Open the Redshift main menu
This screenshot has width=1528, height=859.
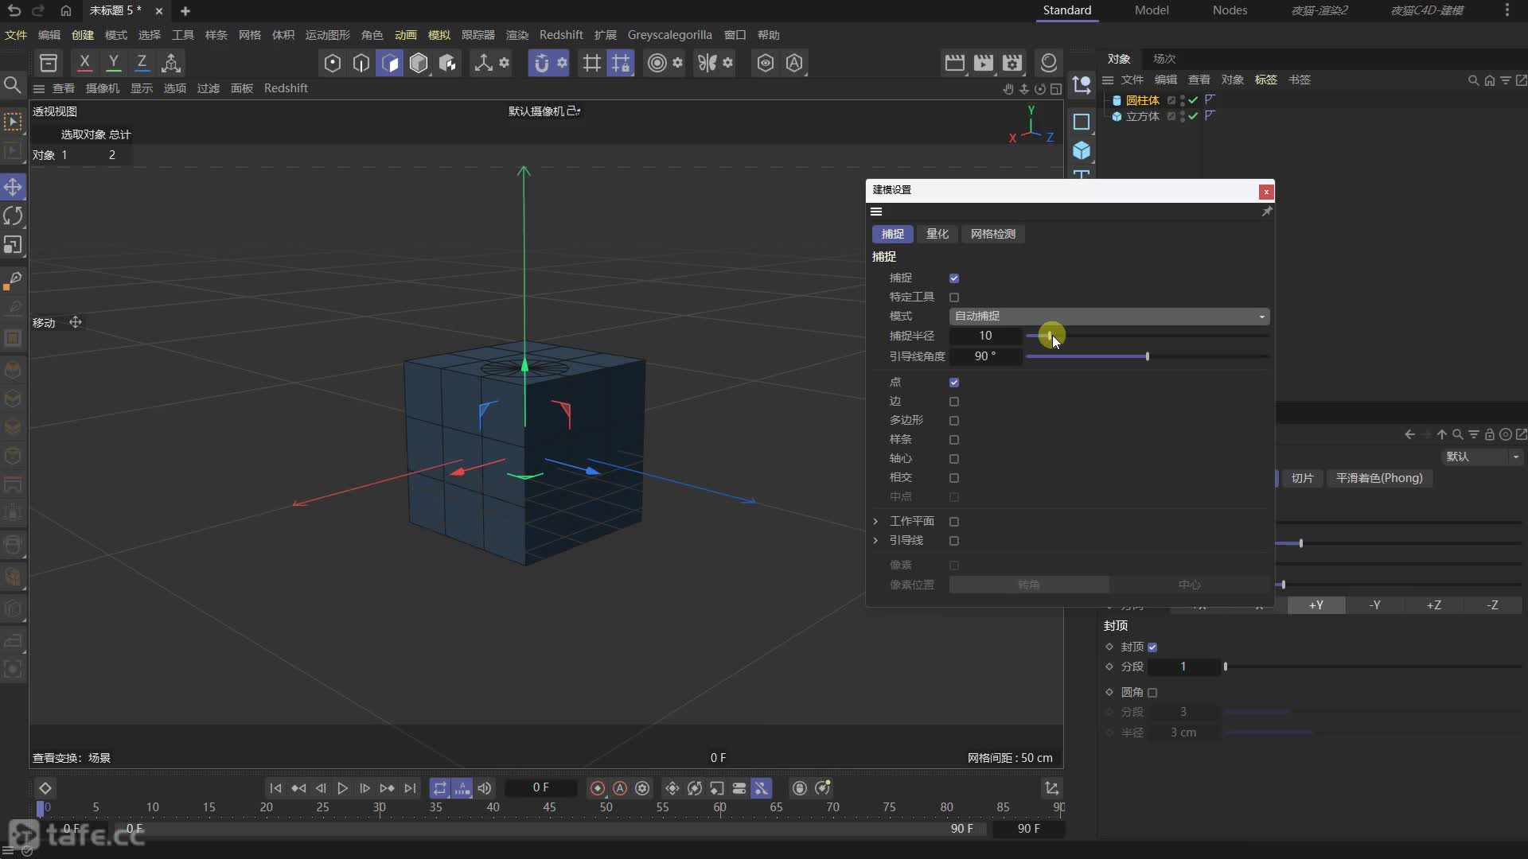point(561,35)
